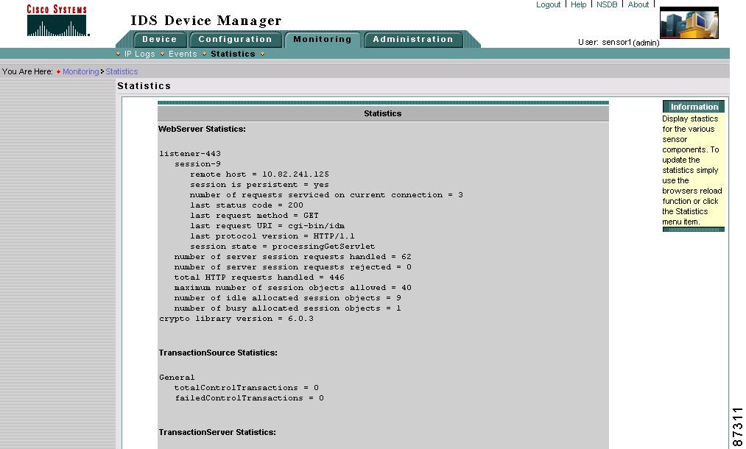
Task: Click 'session is persistent = yes' line
Action: pos(259,185)
